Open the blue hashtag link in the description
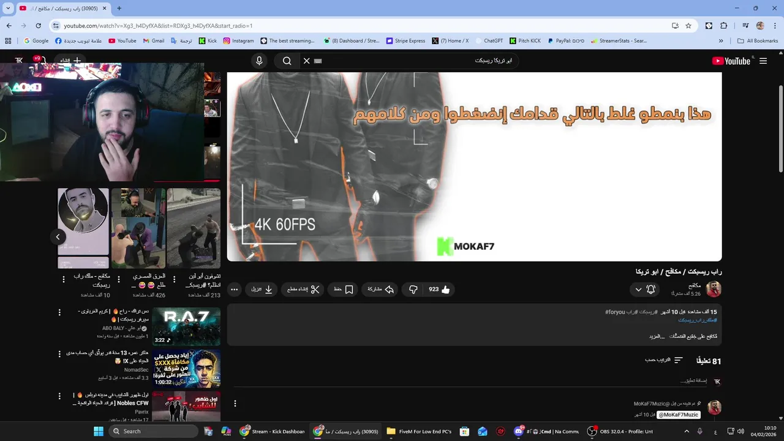Viewport: 784px width, 441px height. click(x=697, y=320)
